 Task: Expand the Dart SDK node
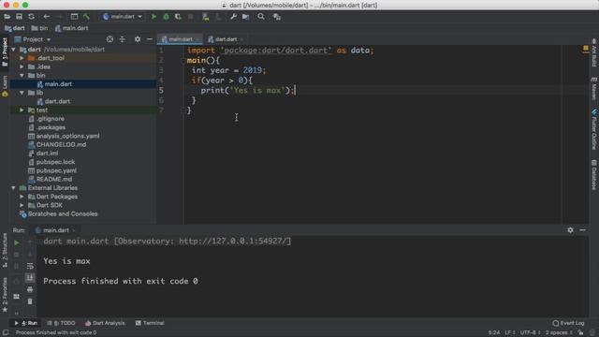click(22, 205)
